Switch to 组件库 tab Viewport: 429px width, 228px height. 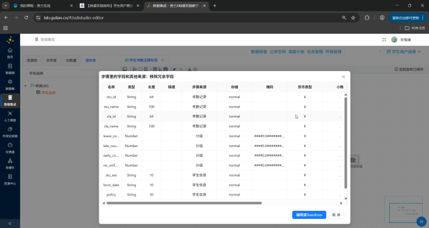point(91,60)
